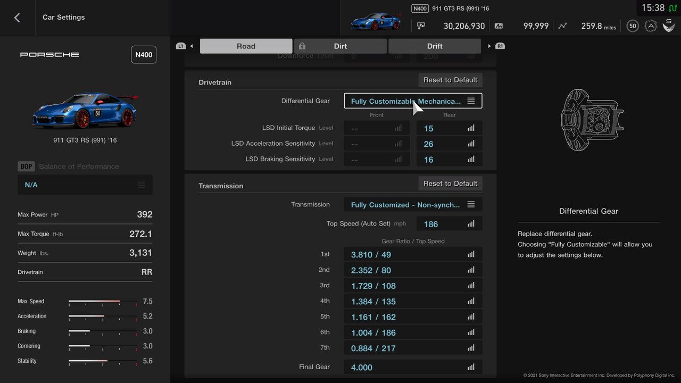Edit the 6th gear ratio 1.004 / 186
Screen dimensions: 681x383
413,332
